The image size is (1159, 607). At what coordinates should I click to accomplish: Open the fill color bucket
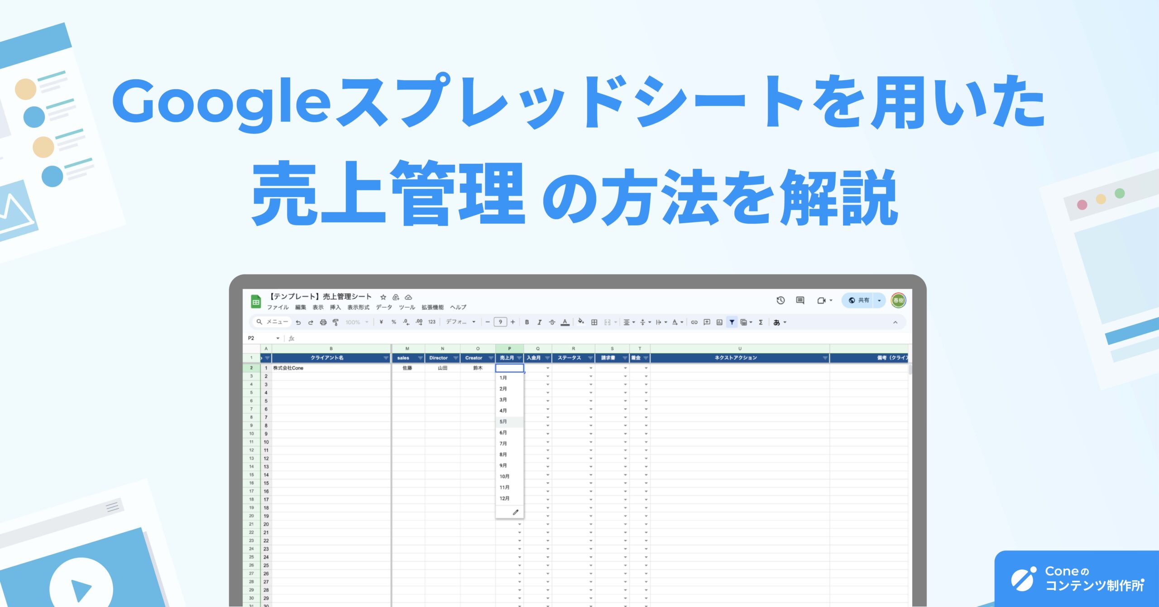point(581,322)
